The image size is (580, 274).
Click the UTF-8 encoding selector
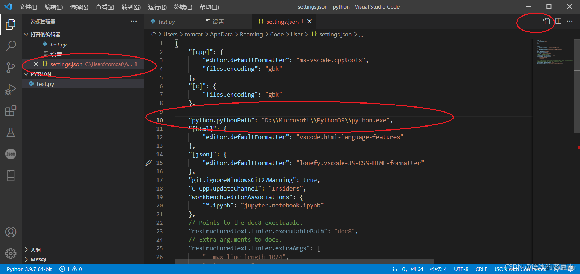click(x=461, y=269)
